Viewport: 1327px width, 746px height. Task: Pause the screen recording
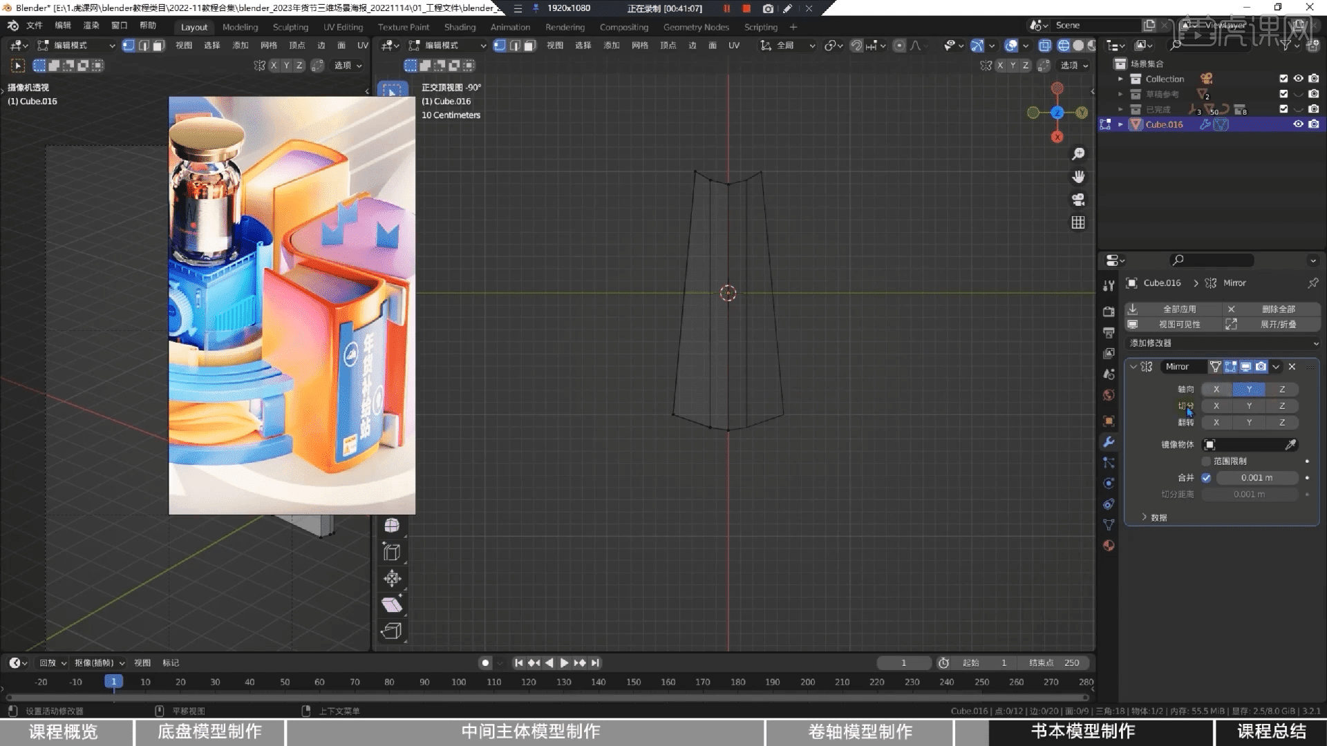tap(726, 8)
